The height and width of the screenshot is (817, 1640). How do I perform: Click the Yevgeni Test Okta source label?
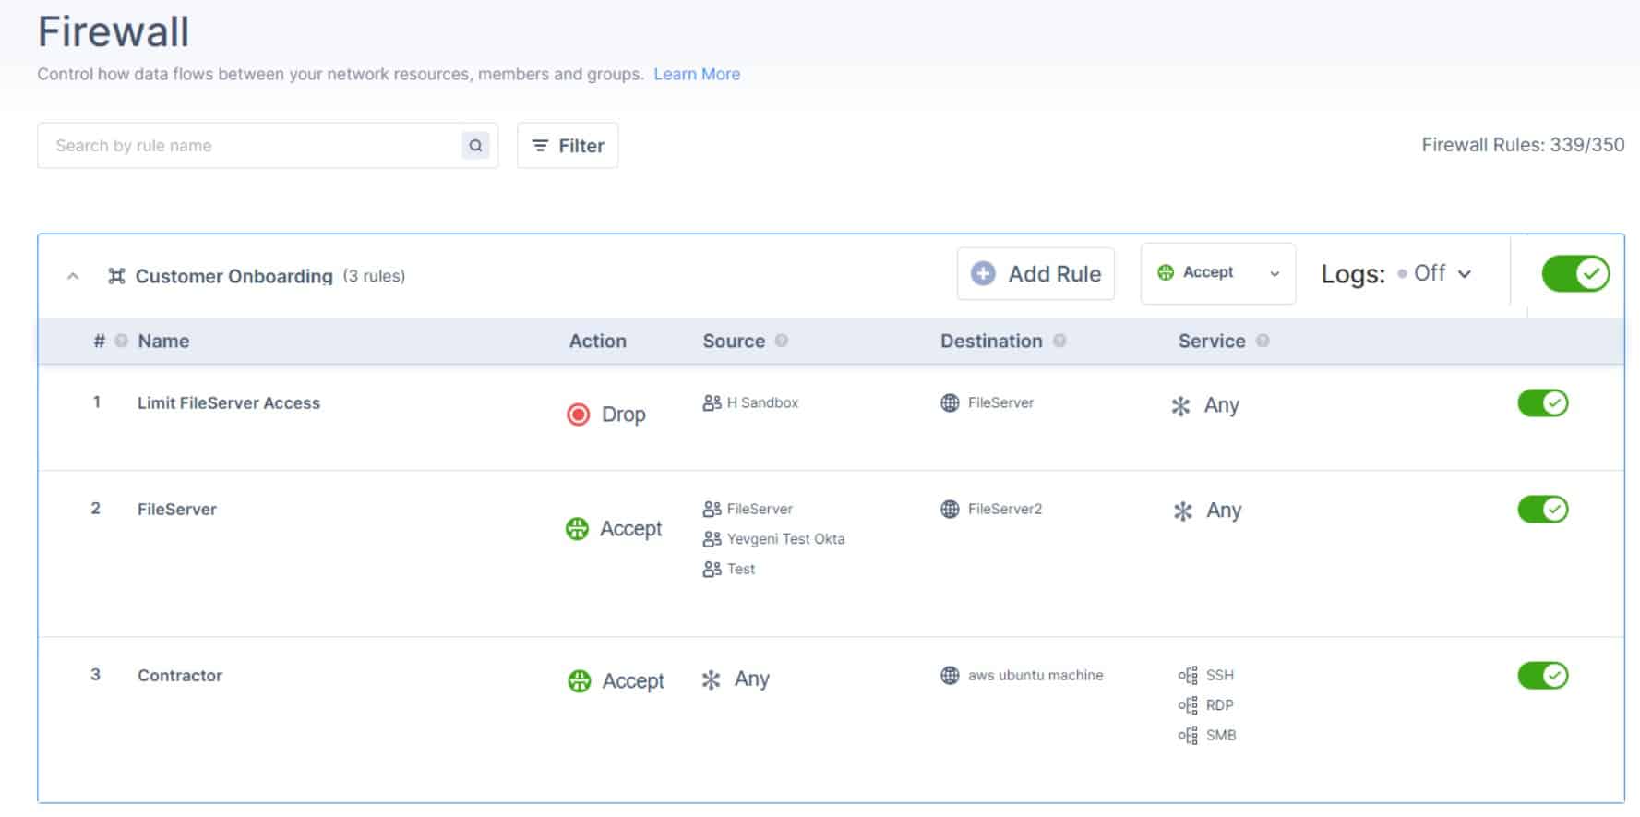click(785, 539)
